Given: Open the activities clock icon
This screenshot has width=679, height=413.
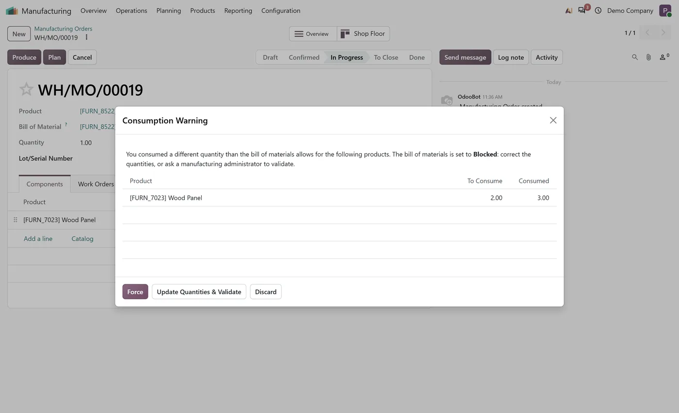Looking at the screenshot, I should click(598, 10).
